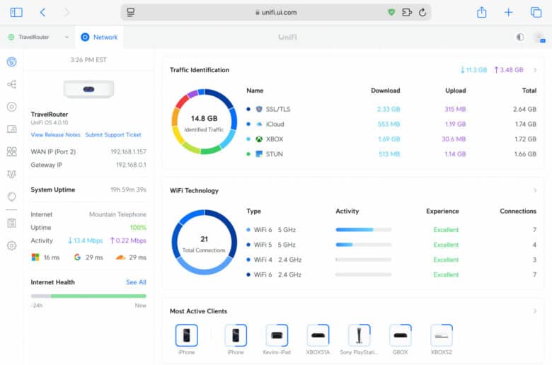Screen dimensions: 552x365
Task: Click the Google latency 29 ms icon
Action: pyautogui.click(x=77, y=257)
